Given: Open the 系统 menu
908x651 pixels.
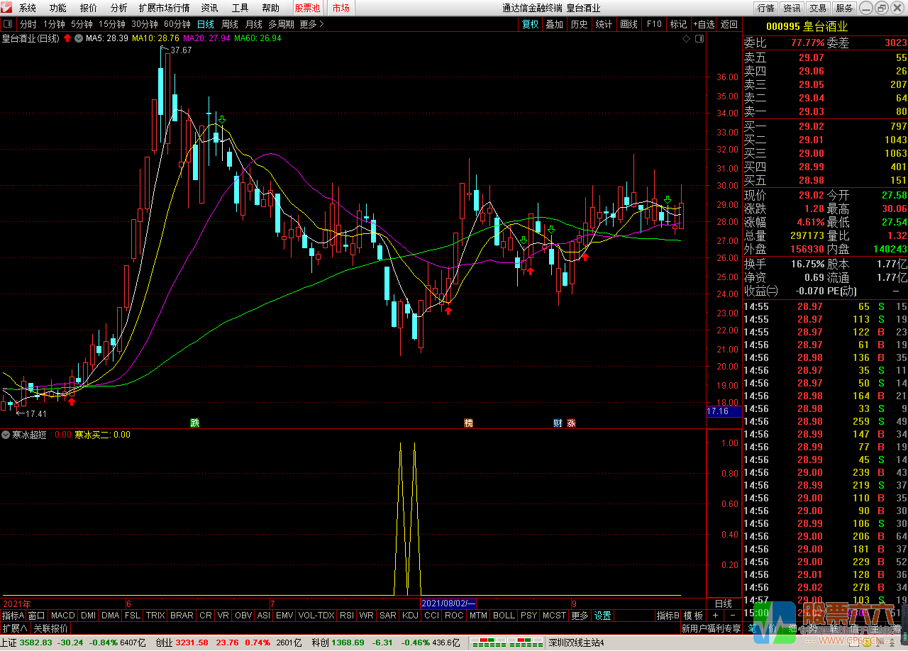Looking at the screenshot, I should (28, 9).
